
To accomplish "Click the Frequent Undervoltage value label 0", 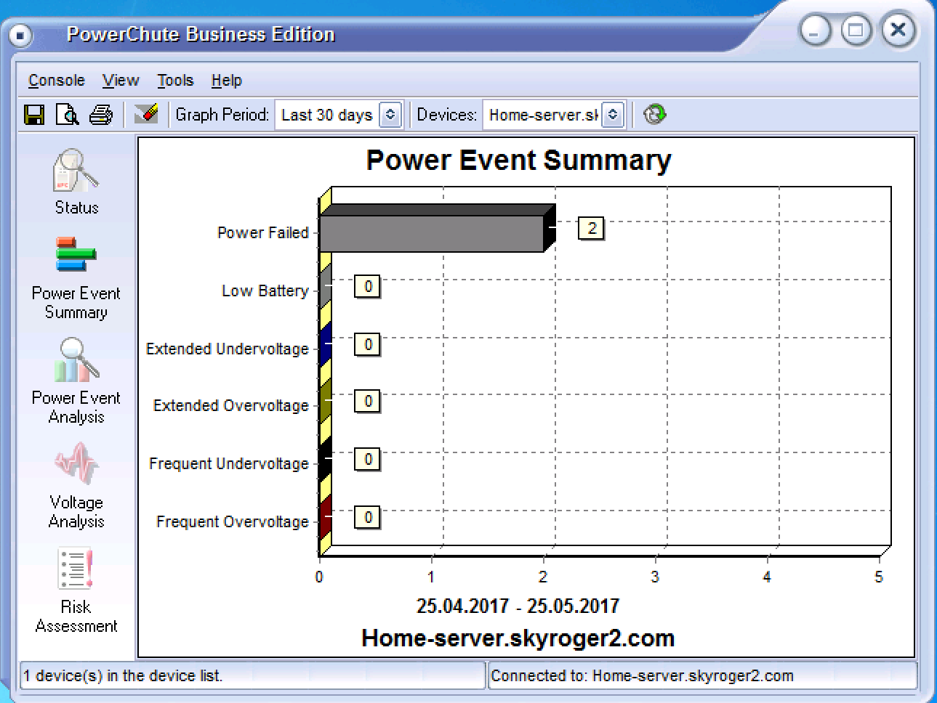I will [368, 460].
